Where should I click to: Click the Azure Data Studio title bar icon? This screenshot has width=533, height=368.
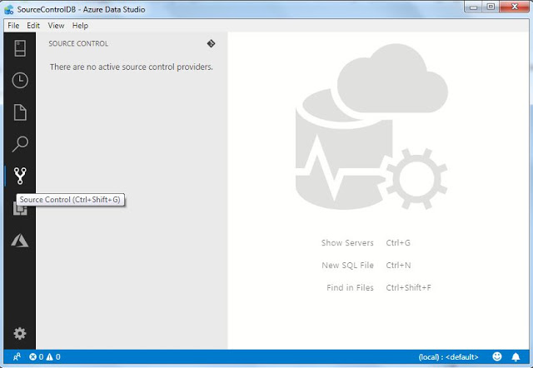pos(9,9)
